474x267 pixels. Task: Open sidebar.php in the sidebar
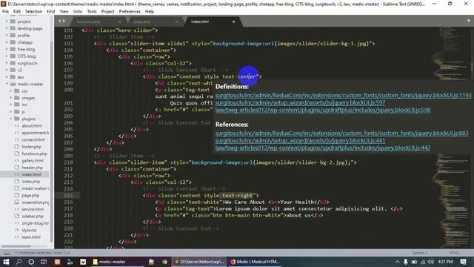(x=33, y=216)
